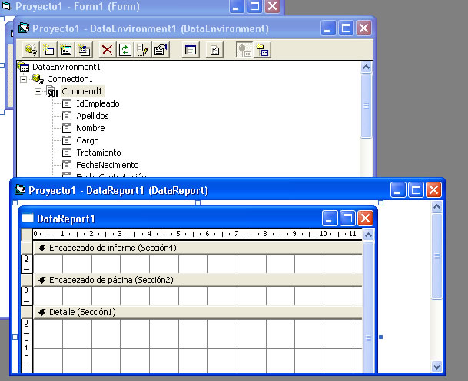Viewport: 468px width, 381px height.
Task: Collapse the Connection1 tree node
Action: (x=24, y=79)
